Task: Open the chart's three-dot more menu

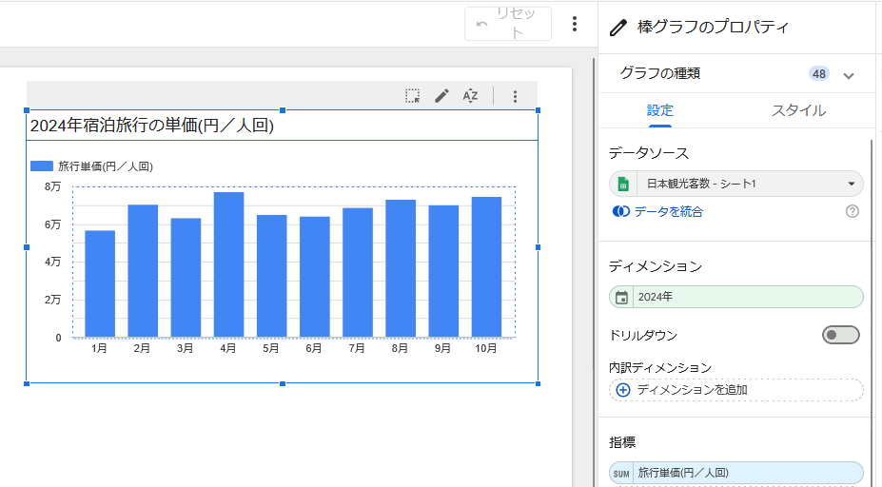Action: [515, 96]
